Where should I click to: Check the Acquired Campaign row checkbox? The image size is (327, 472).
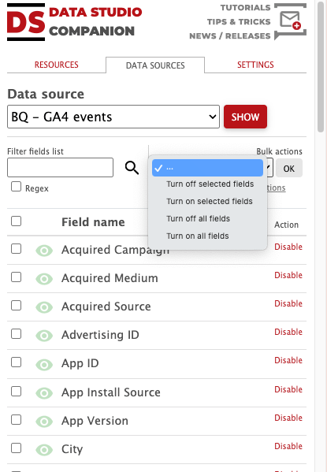(17, 249)
